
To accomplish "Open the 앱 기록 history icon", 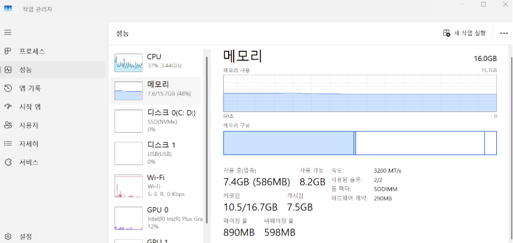I will 8,88.
